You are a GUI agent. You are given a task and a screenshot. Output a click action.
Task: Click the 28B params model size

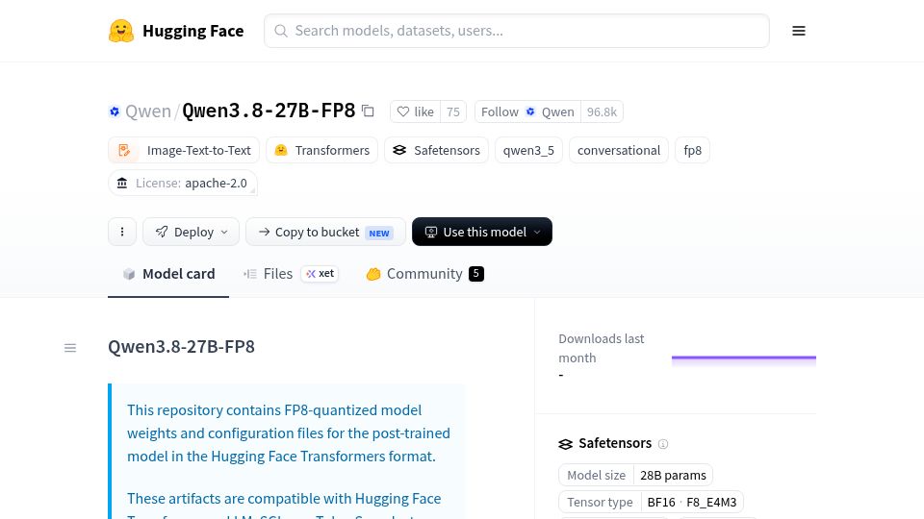(x=673, y=475)
